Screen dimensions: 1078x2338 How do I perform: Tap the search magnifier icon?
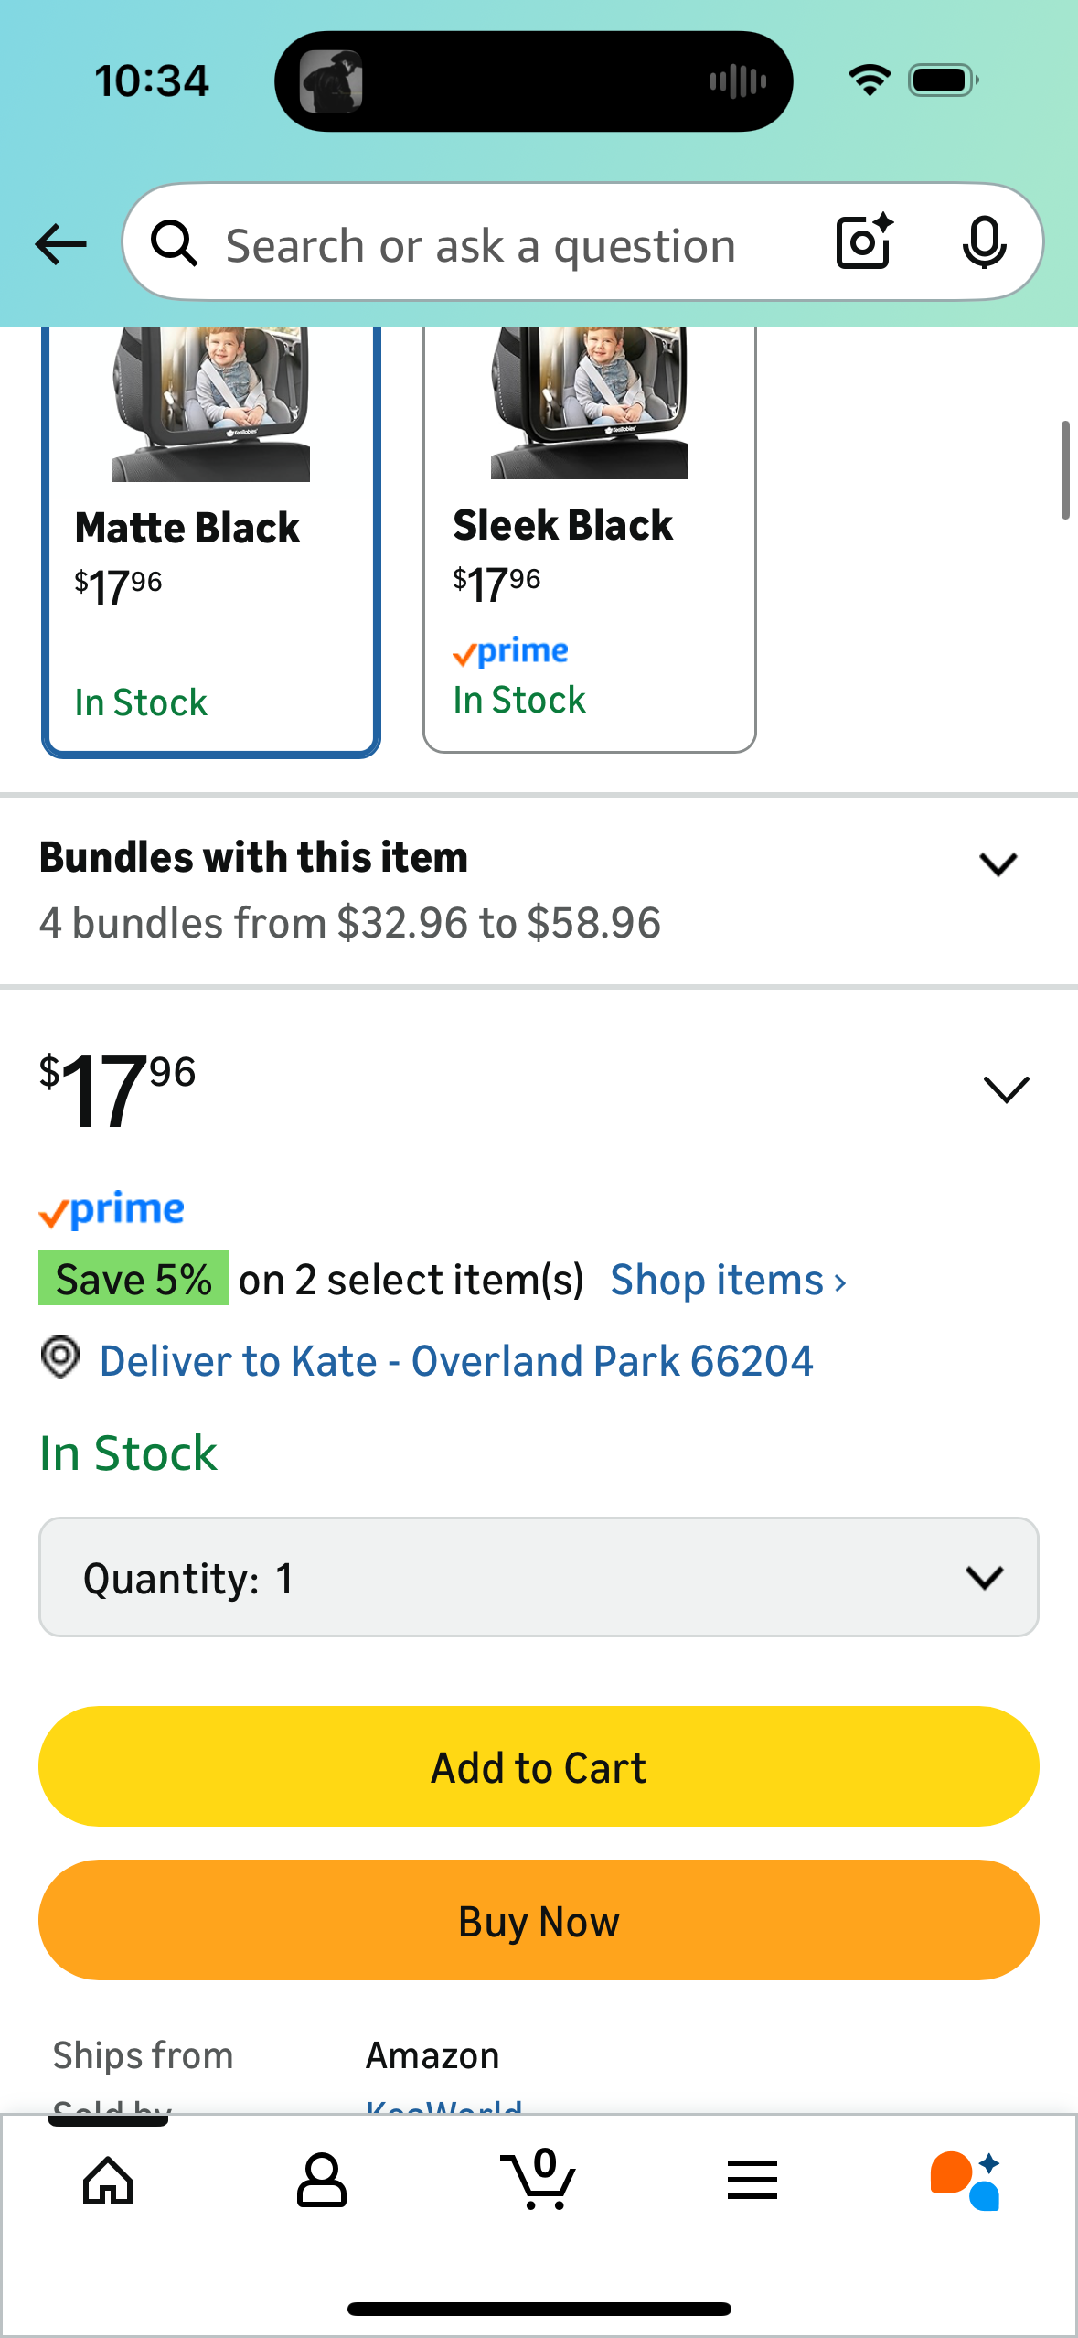[174, 244]
